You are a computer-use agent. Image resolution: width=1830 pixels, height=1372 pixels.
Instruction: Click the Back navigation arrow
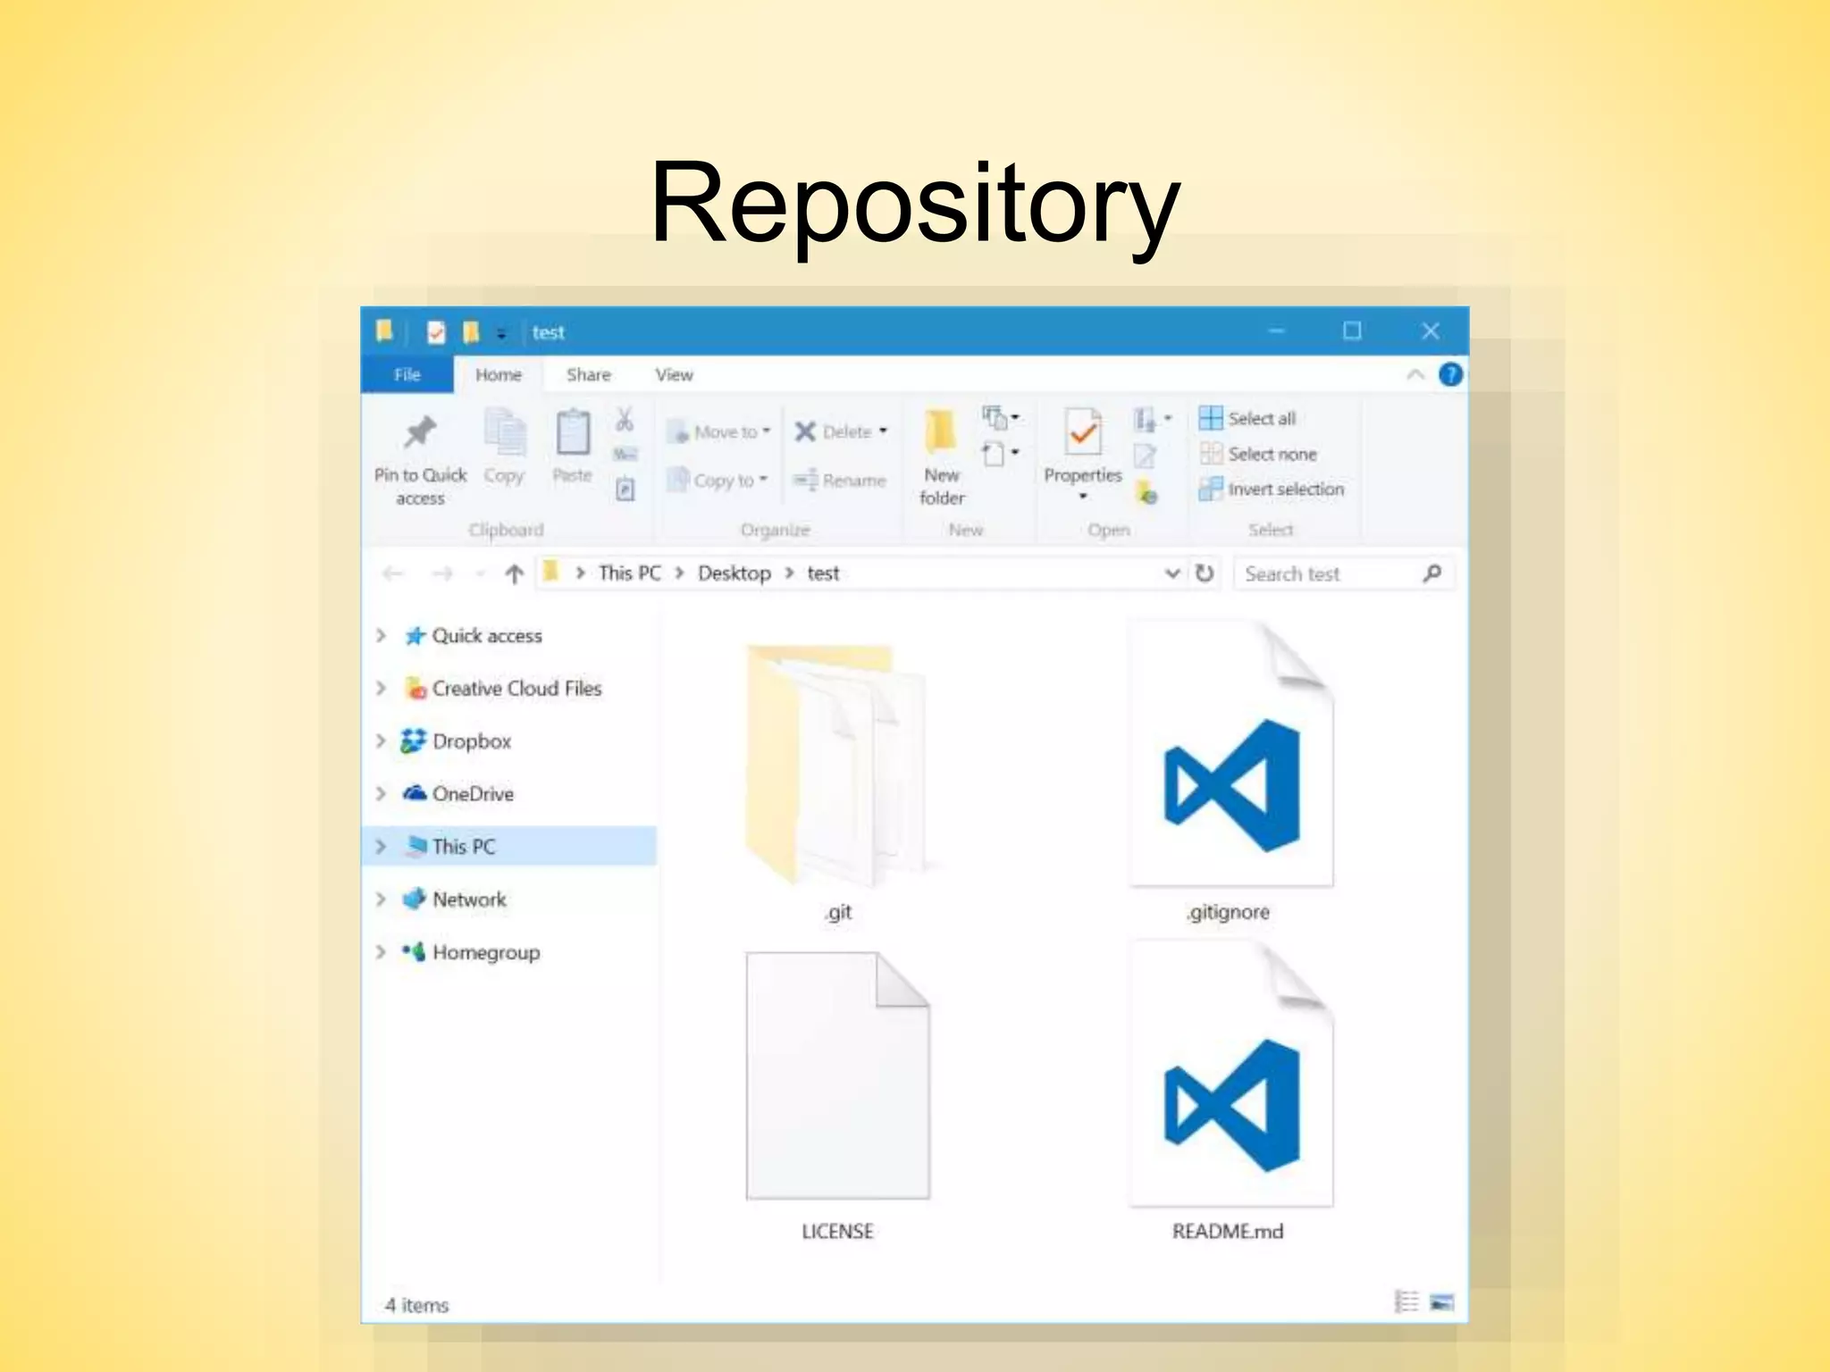(x=392, y=573)
